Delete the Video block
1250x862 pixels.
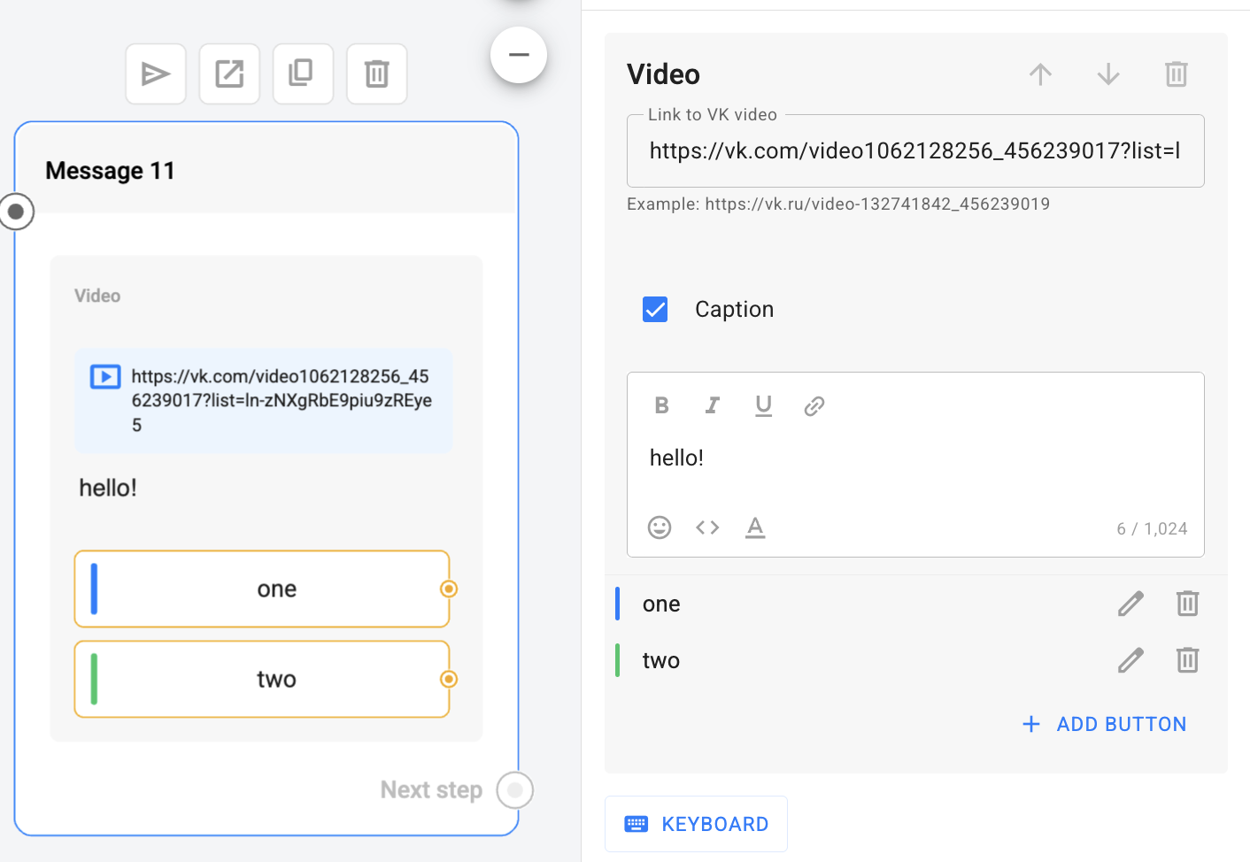click(1176, 74)
